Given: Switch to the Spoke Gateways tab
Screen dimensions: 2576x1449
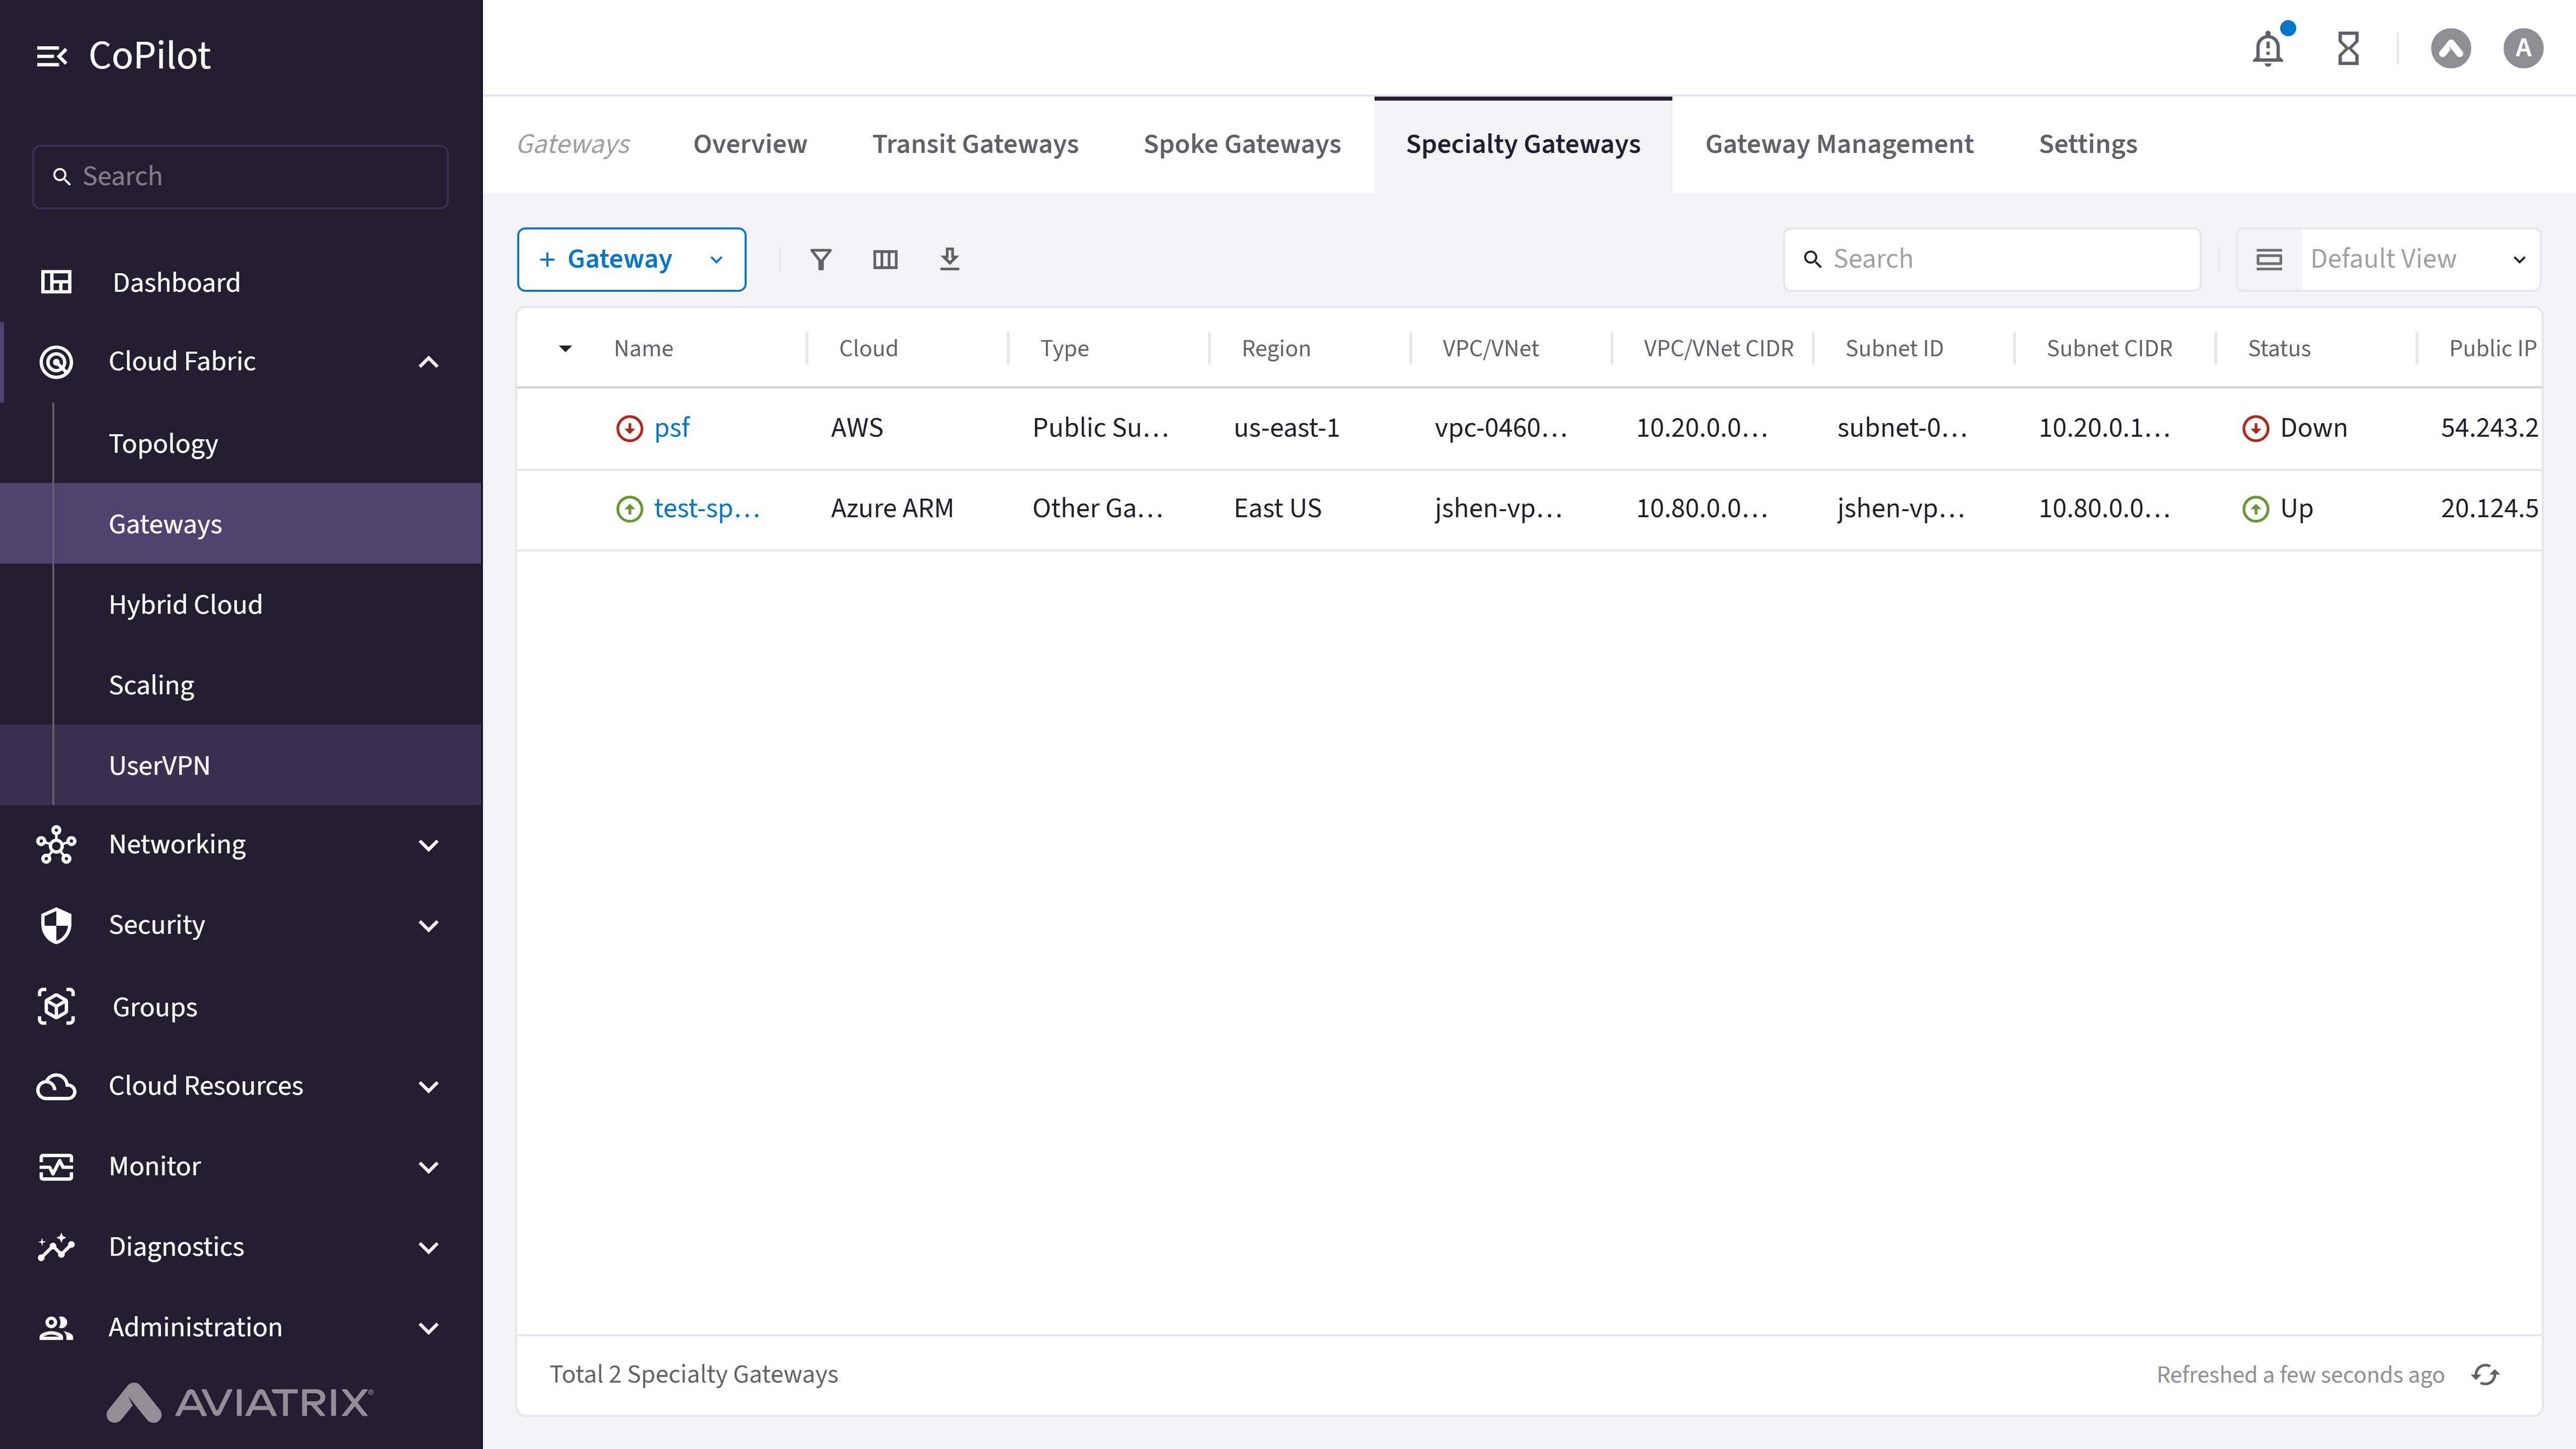Looking at the screenshot, I should point(1242,145).
